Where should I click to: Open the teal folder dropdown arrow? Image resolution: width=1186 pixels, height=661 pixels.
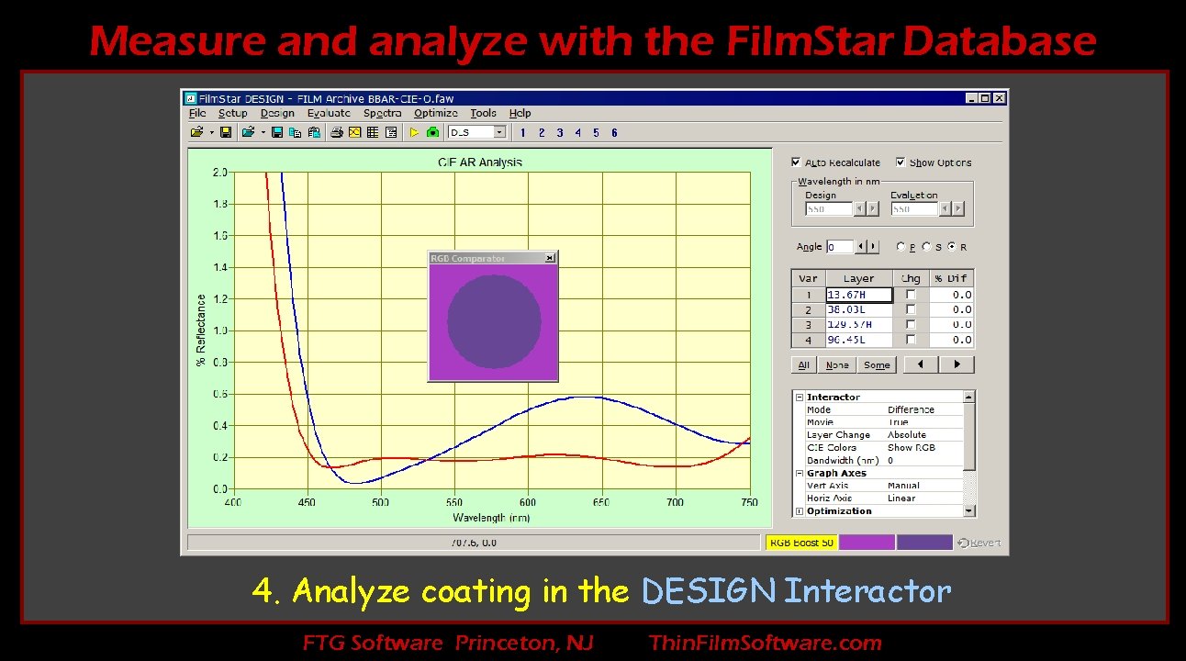pos(263,132)
